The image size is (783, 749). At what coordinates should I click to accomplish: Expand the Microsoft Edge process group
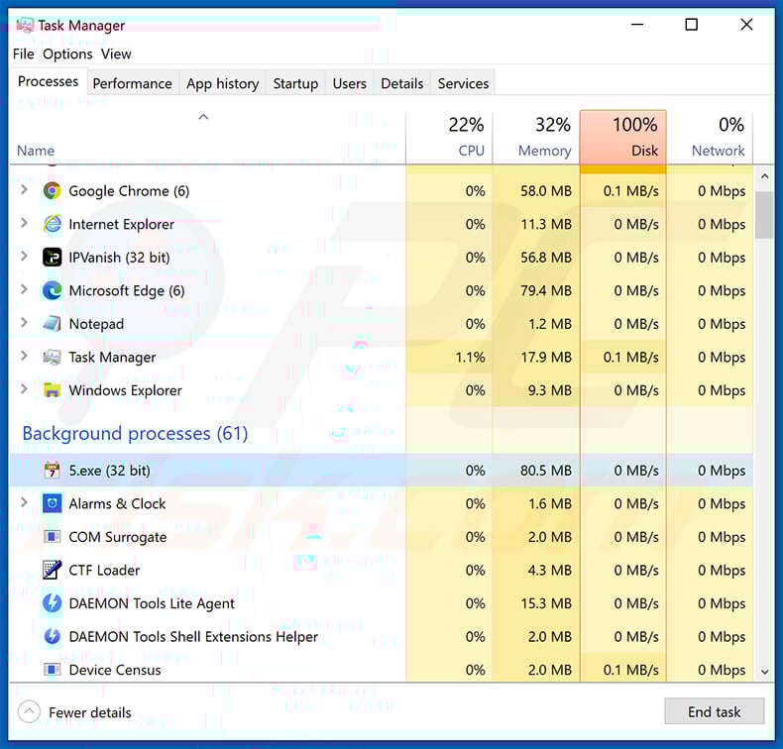(24, 289)
